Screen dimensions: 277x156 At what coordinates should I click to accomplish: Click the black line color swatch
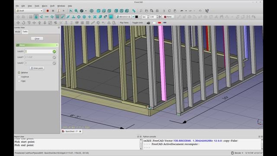136,17
